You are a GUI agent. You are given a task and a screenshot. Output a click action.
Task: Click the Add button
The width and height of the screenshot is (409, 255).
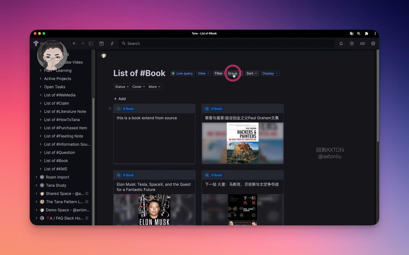(120, 99)
